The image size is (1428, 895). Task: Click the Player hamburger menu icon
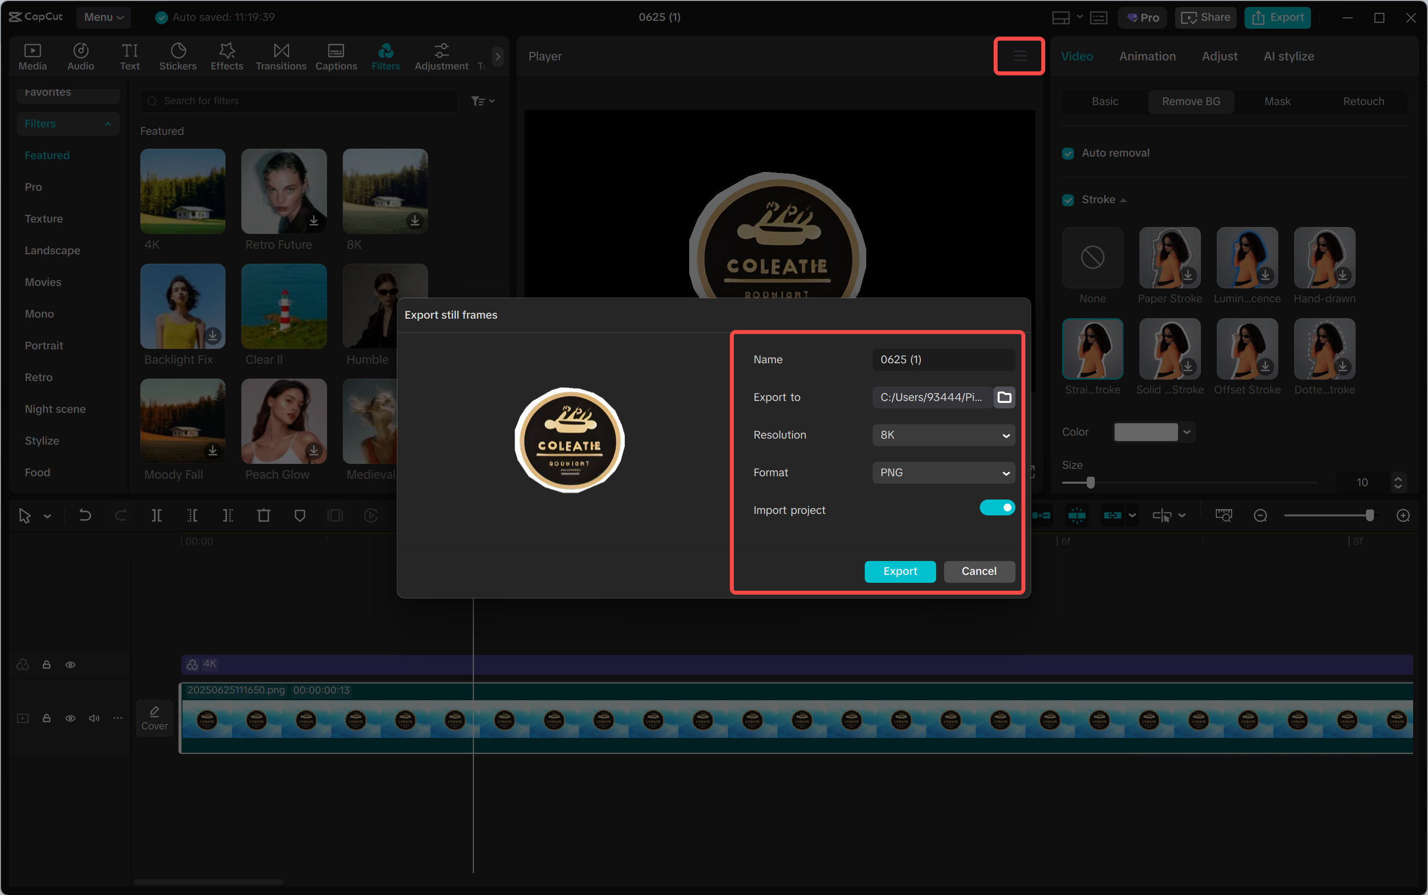1019,56
